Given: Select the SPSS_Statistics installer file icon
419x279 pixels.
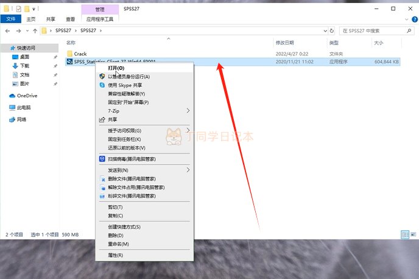Looking at the screenshot, I should pos(70,62).
